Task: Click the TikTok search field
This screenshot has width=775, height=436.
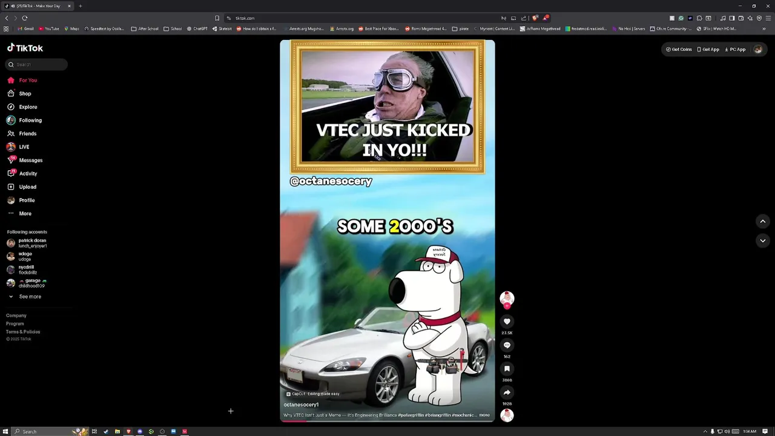Action: 36,64
